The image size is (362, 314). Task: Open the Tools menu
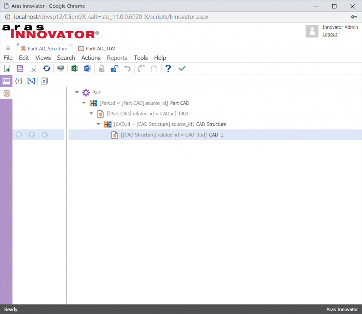(x=141, y=58)
